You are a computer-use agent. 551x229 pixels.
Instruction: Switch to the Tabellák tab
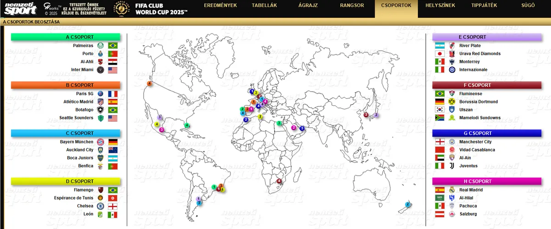point(264,5)
